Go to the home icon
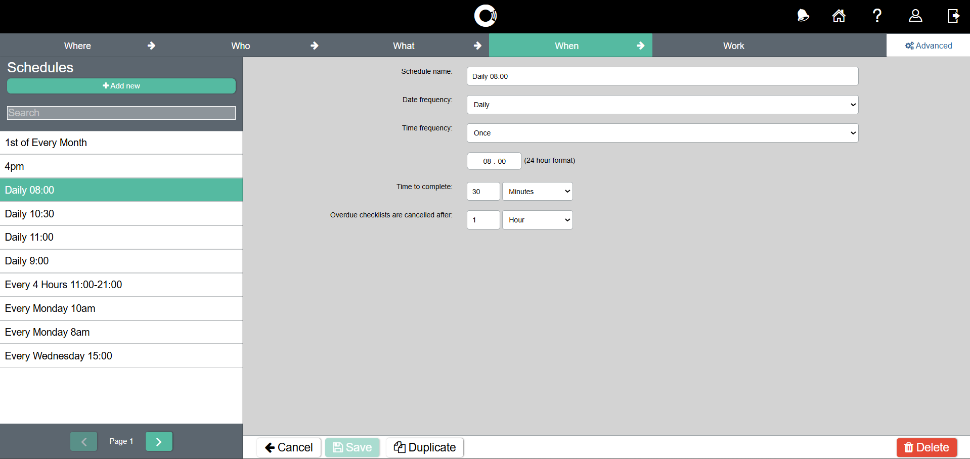 (x=839, y=16)
